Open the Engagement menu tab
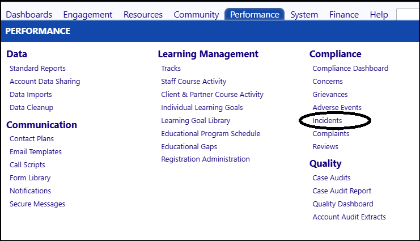Viewport: 420px width, 241px height. (x=88, y=15)
